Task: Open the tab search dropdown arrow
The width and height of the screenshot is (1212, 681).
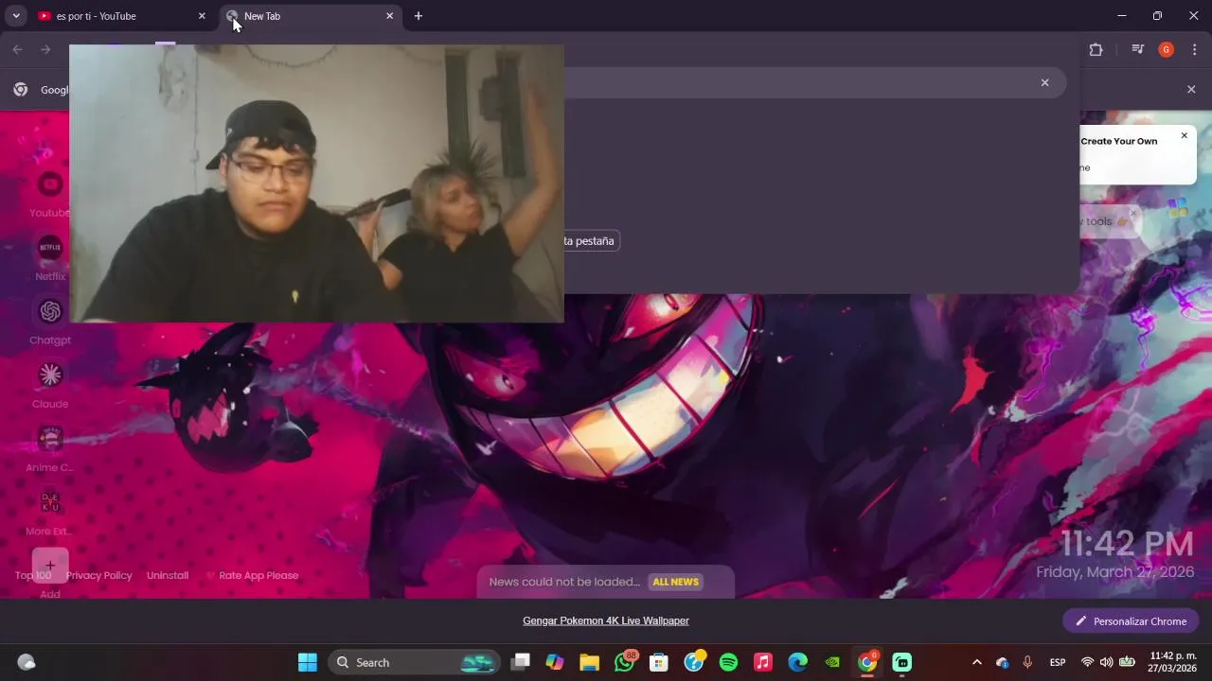Action: point(16,16)
